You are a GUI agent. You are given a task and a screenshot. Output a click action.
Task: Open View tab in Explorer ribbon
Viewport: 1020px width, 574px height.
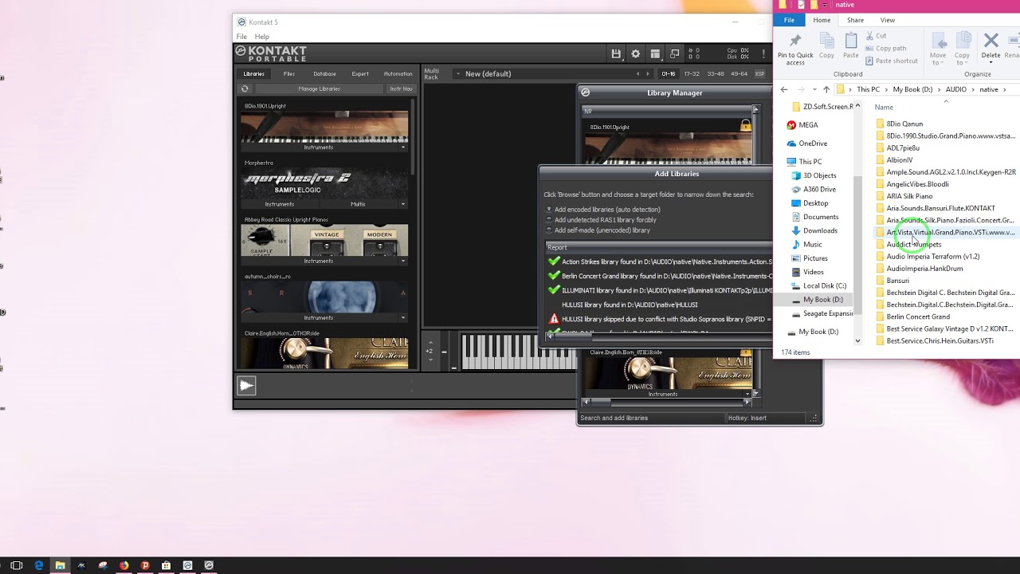(x=887, y=20)
